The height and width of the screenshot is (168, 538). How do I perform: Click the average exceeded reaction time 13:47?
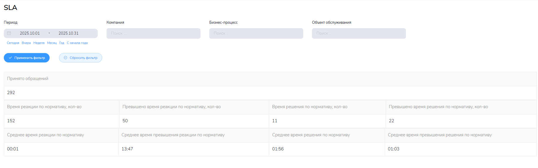[127, 149]
